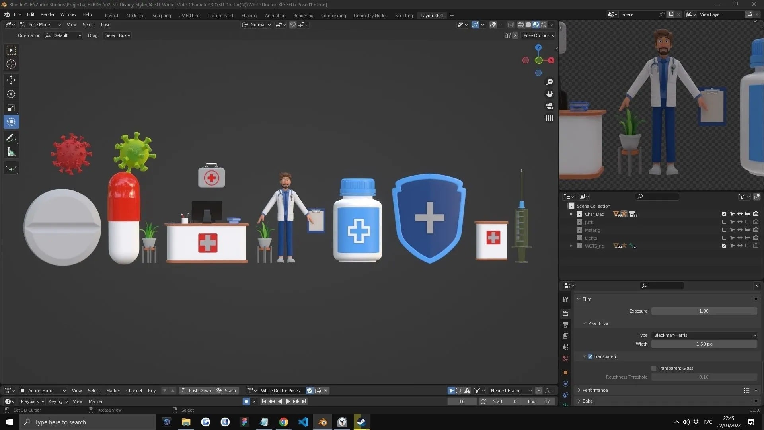Click the New Collection icon in the Outliner
The image size is (764, 430).
(756, 196)
